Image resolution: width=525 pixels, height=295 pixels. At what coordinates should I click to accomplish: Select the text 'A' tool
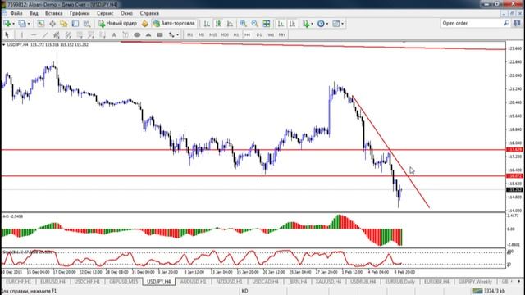114,34
